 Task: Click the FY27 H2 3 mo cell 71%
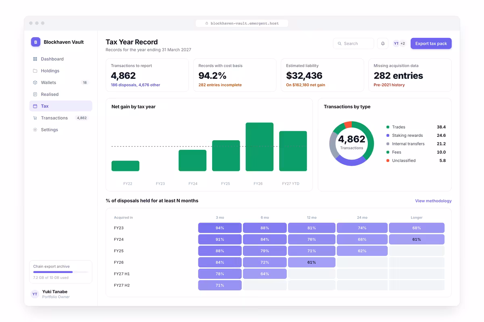tap(220, 285)
